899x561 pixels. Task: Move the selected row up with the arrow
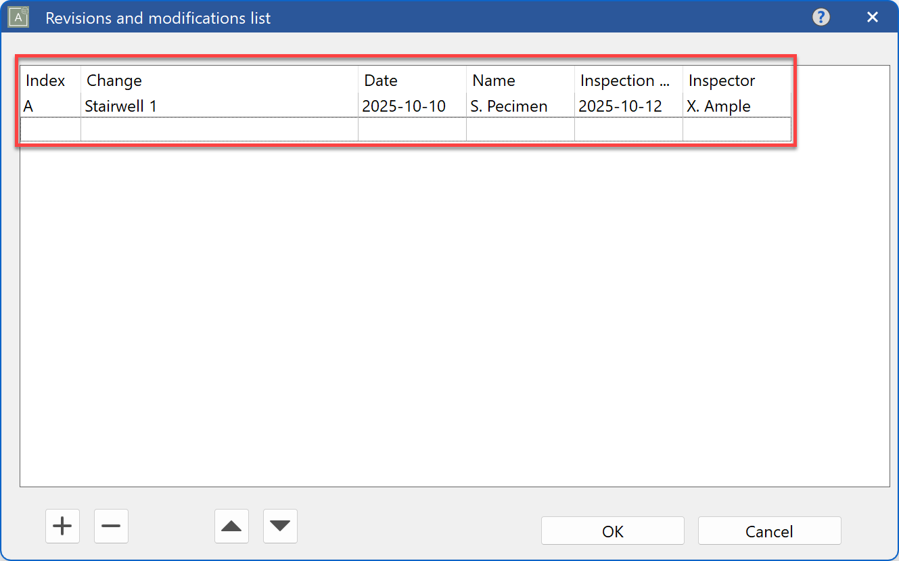tap(231, 526)
